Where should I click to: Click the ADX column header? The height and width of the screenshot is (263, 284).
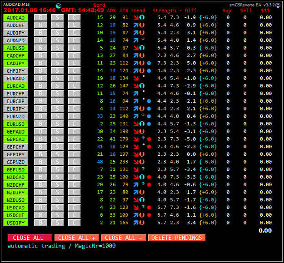111,11
